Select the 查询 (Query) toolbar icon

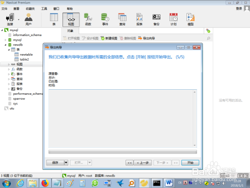[122, 20]
